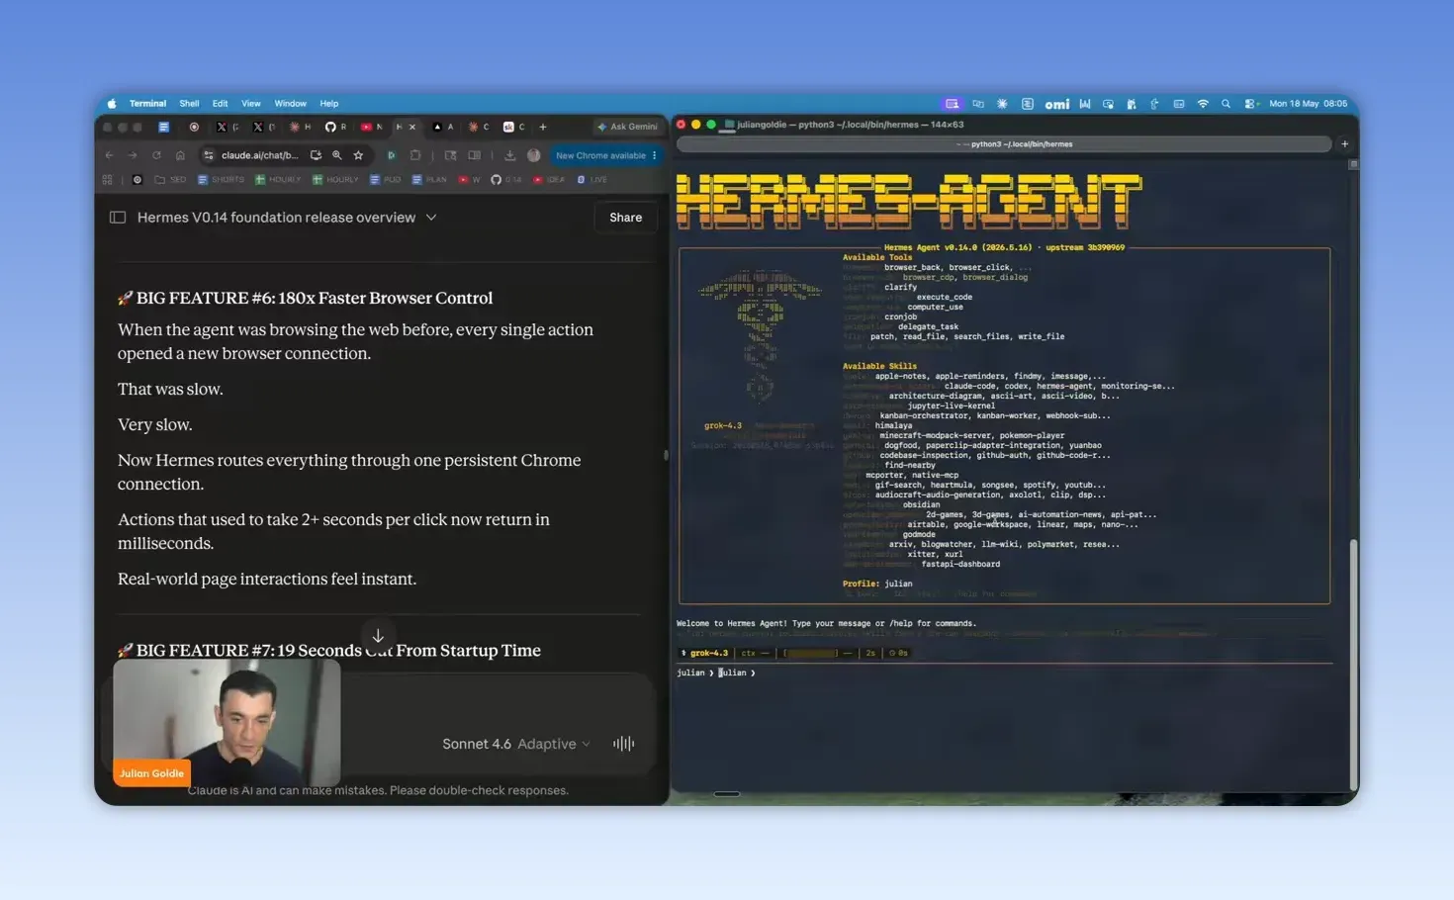Click the Mon 18 May 08:05 clock

point(1308,104)
